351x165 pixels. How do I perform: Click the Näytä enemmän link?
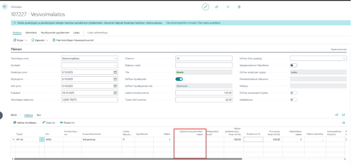click(x=339, y=49)
